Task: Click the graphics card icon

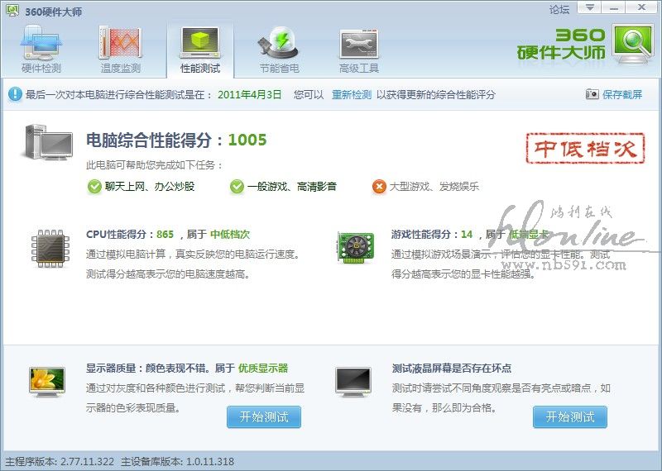Action: tap(356, 247)
